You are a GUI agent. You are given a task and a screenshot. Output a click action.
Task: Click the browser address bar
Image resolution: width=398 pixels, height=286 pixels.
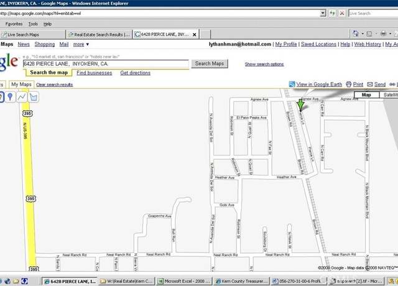tap(160, 13)
